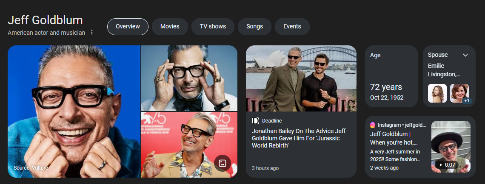Click the 2 weeks ago timestamp

[384, 168]
